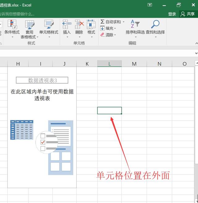Select column J header
Image resolution: width=198 pixels, height=203 pixels.
[64, 64]
